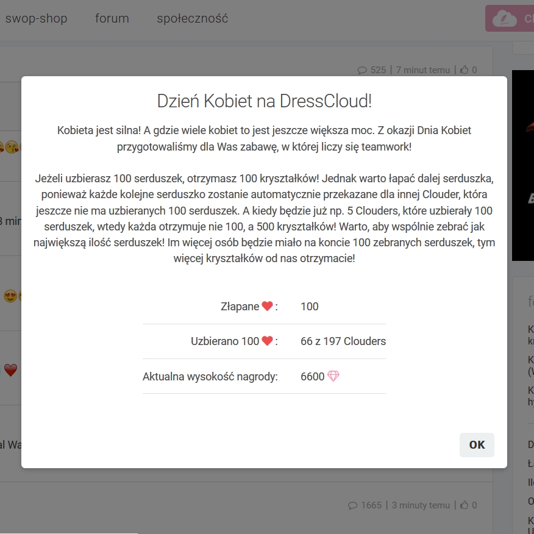Click the red heart beside Złapane
Image resolution: width=534 pixels, height=534 pixels.
pos(267,307)
